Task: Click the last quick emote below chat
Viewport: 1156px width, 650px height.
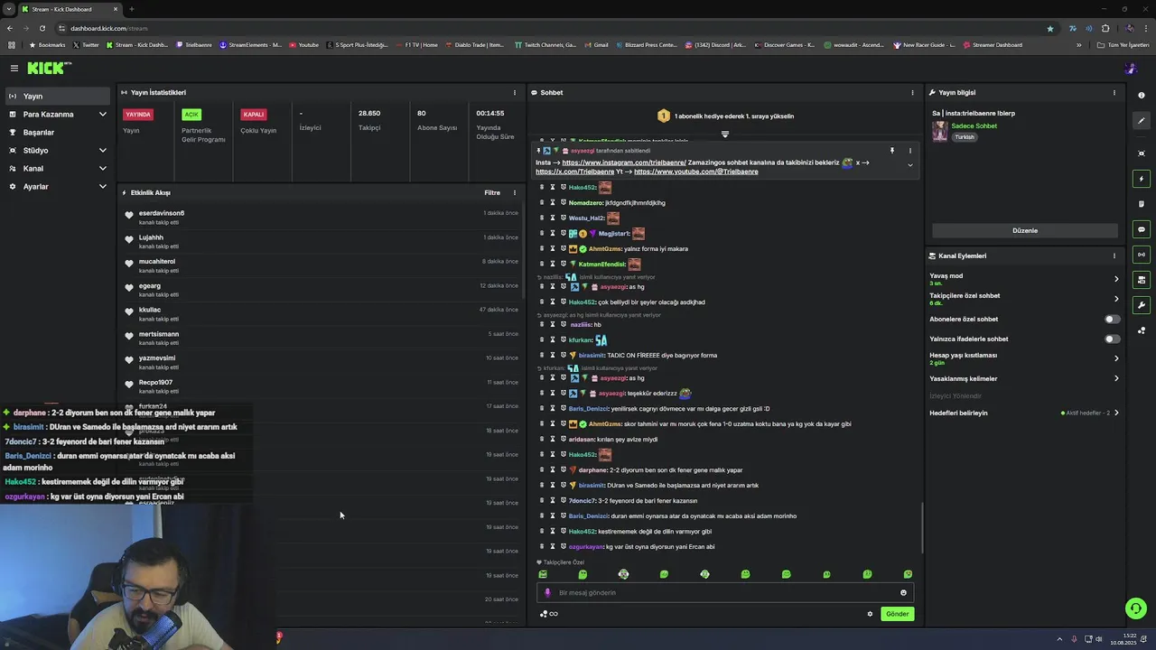Action: (x=908, y=574)
